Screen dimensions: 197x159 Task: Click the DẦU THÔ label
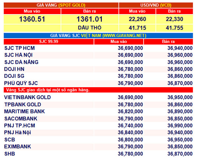(x=90, y=28)
